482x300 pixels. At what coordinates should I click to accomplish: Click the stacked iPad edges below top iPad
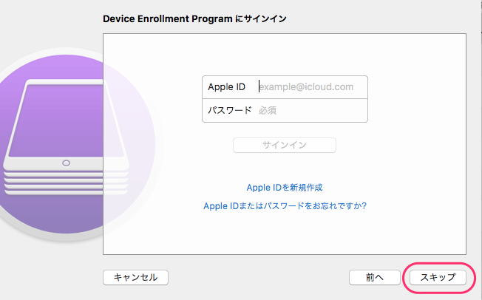[x=67, y=181]
